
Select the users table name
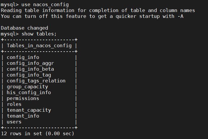pyautogui.click(x=14, y=122)
